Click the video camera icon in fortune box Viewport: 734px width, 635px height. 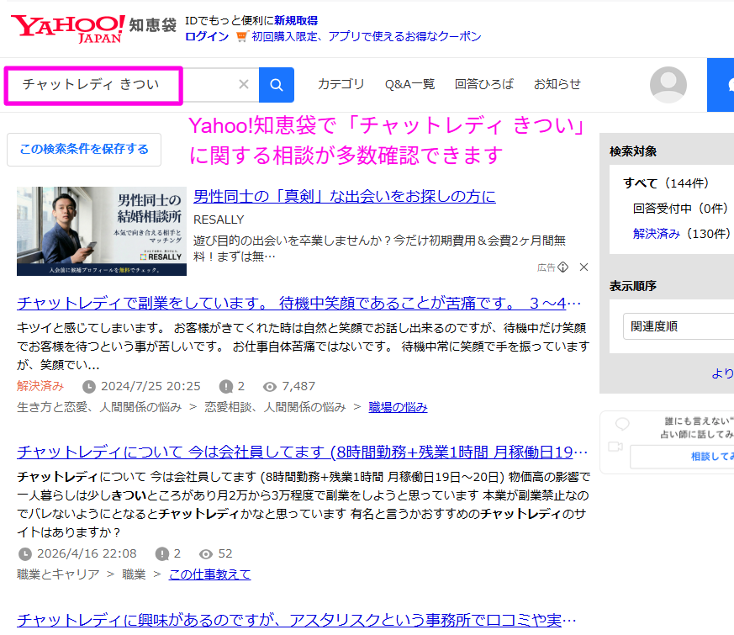pyautogui.click(x=615, y=447)
